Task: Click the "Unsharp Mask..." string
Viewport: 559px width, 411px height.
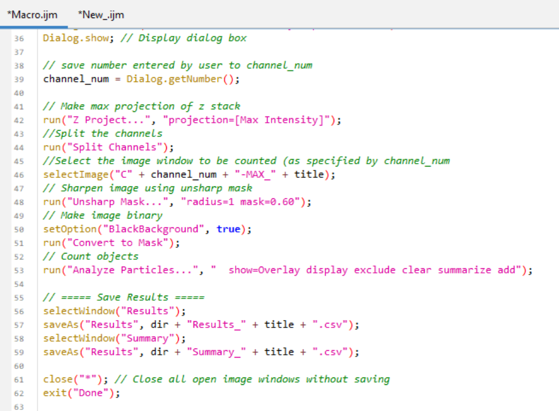Action: point(118,202)
